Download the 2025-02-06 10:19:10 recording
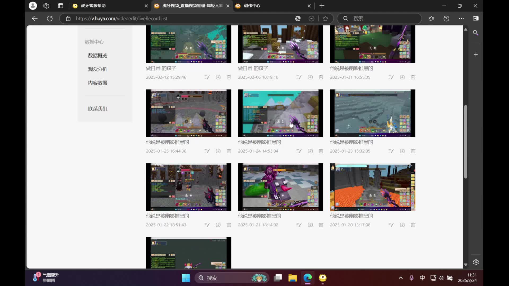This screenshot has width=509, height=286. click(x=310, y=77)
